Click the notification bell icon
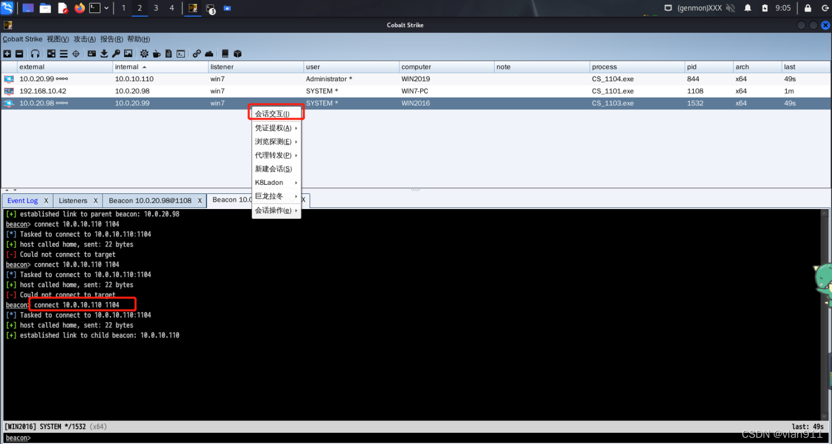832x444 pixels. pyautogui.click(x=748, y=8)
